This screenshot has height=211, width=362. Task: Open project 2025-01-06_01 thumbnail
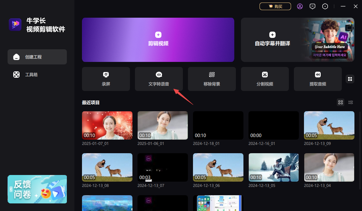163,125
